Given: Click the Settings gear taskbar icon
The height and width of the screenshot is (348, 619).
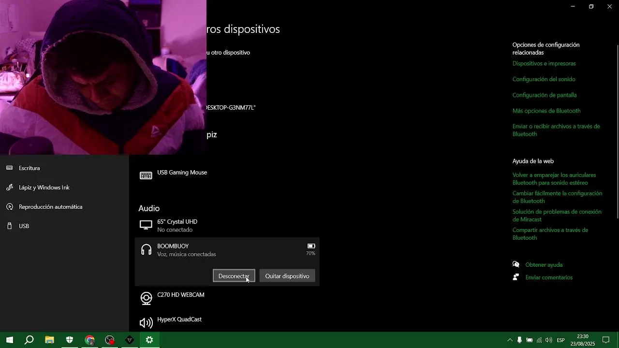Looking at the screenshot, I should point(149,340).
